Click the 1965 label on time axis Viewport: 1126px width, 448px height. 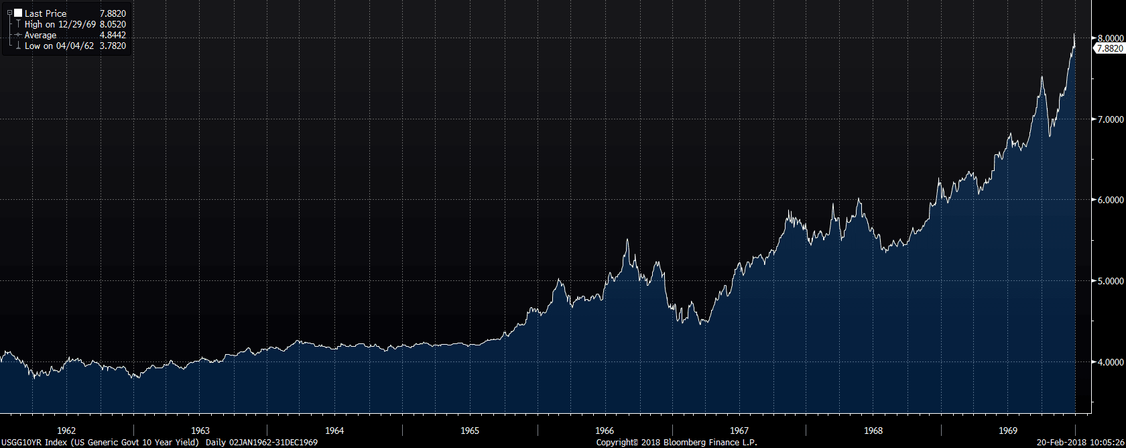[x=470, y=431]
